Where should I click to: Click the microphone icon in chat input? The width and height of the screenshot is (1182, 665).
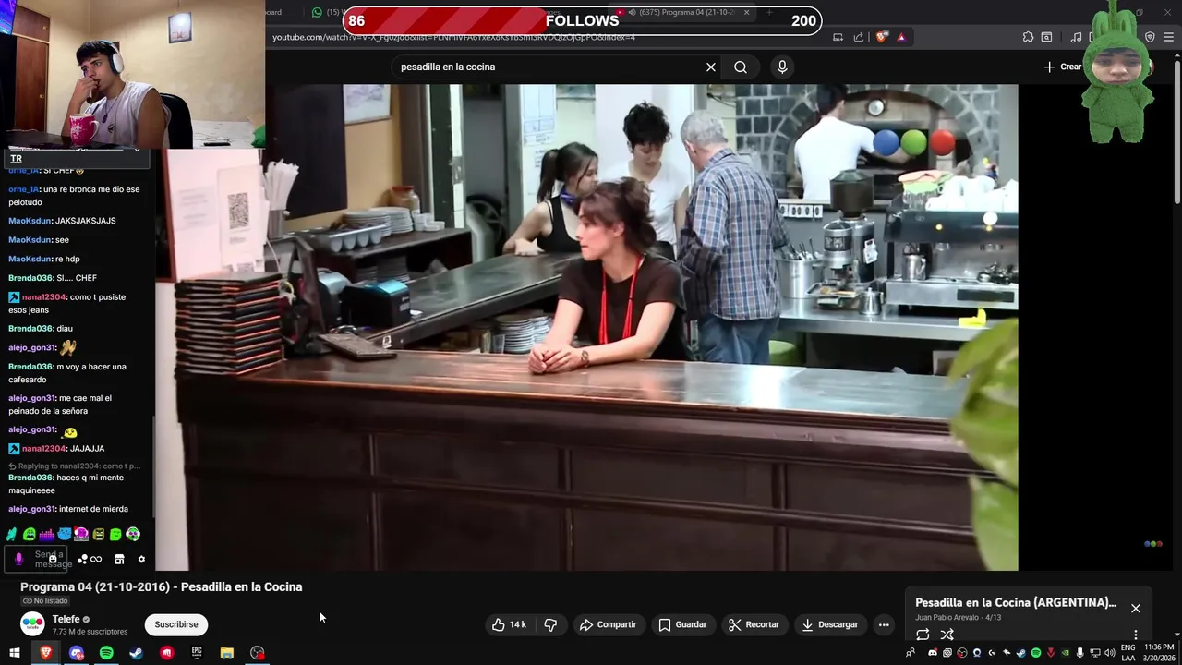click(18, 559)
